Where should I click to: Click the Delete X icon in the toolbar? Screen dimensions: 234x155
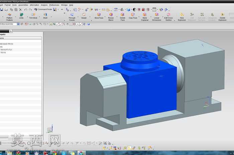pyautogui.click(x=20, y=10)
